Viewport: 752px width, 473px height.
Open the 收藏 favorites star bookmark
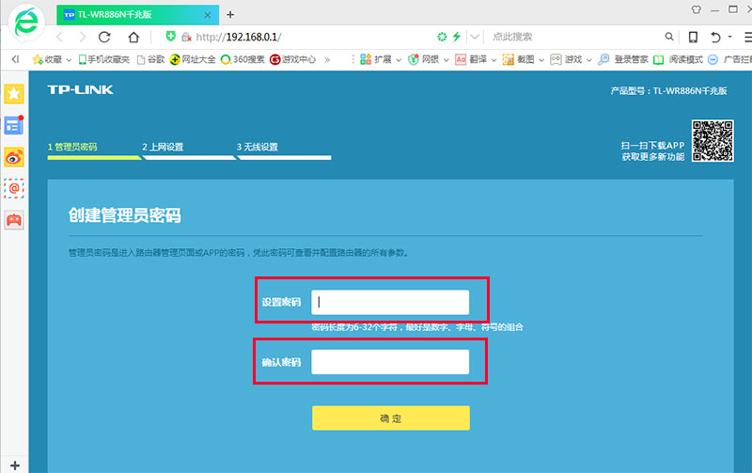pos(47,59)
